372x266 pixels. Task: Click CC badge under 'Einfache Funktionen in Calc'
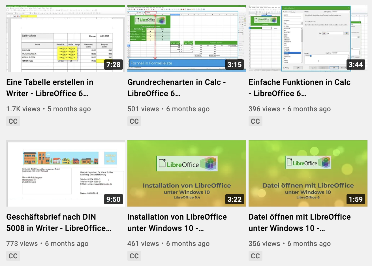pos(255,121)
